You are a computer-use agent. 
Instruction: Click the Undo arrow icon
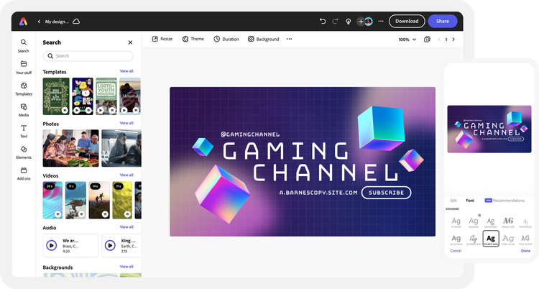323,22
